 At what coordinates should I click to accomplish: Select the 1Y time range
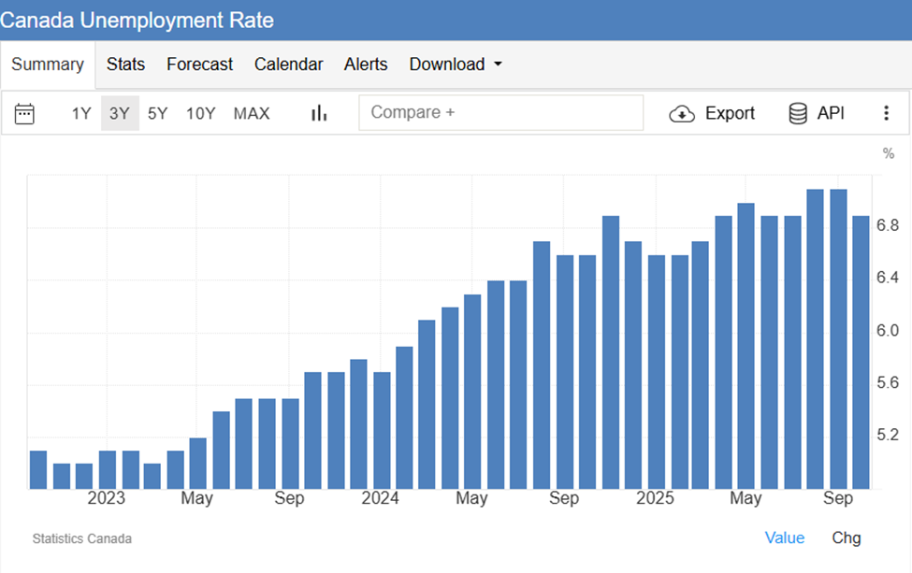coord(81,114)
